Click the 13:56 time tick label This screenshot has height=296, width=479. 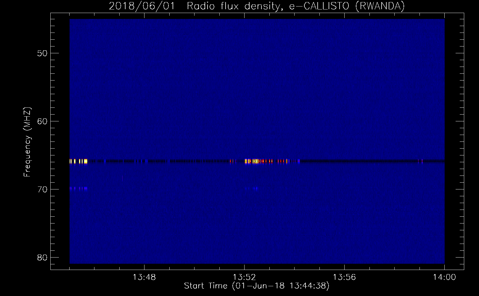pyautogui.click(x=344, y=277)
